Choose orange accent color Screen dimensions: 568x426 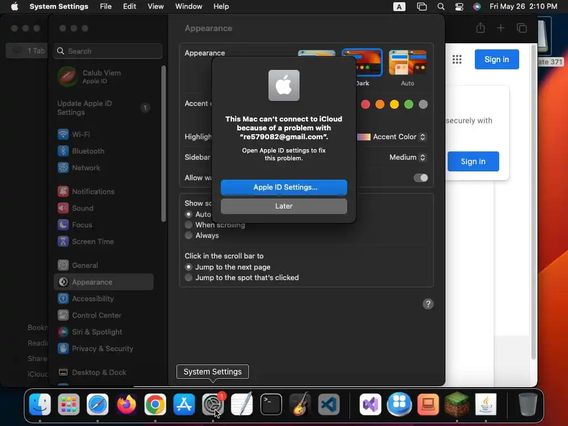(x=380, y=104)
